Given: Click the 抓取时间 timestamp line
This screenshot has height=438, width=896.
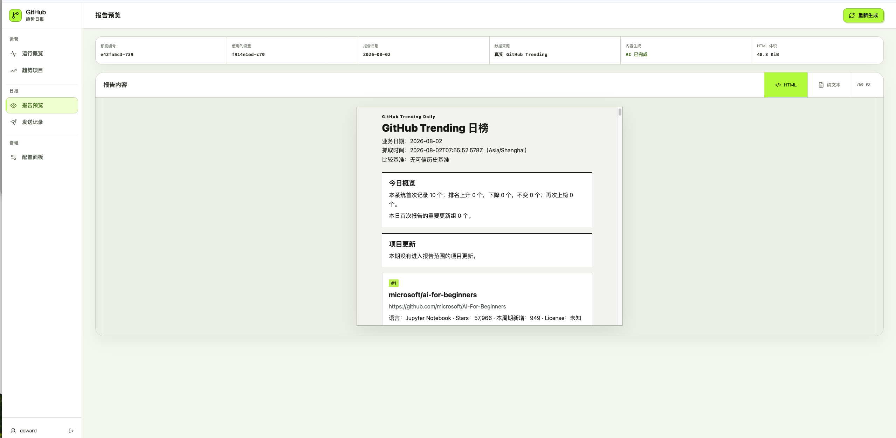Looking at the screenshot, I should [454, 150].
